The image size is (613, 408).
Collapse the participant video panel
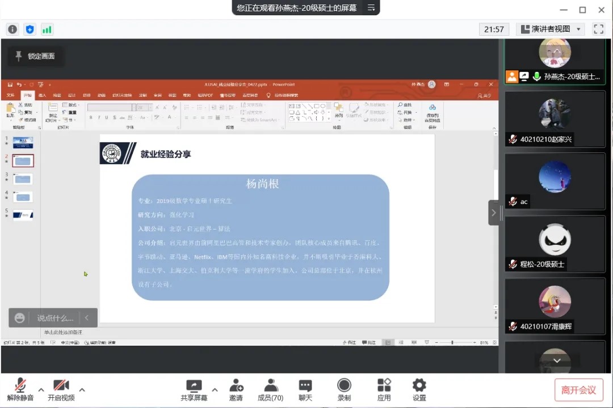493,212
